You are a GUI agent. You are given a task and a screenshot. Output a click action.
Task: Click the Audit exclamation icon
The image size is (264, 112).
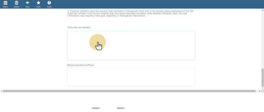tap(49, 3)
